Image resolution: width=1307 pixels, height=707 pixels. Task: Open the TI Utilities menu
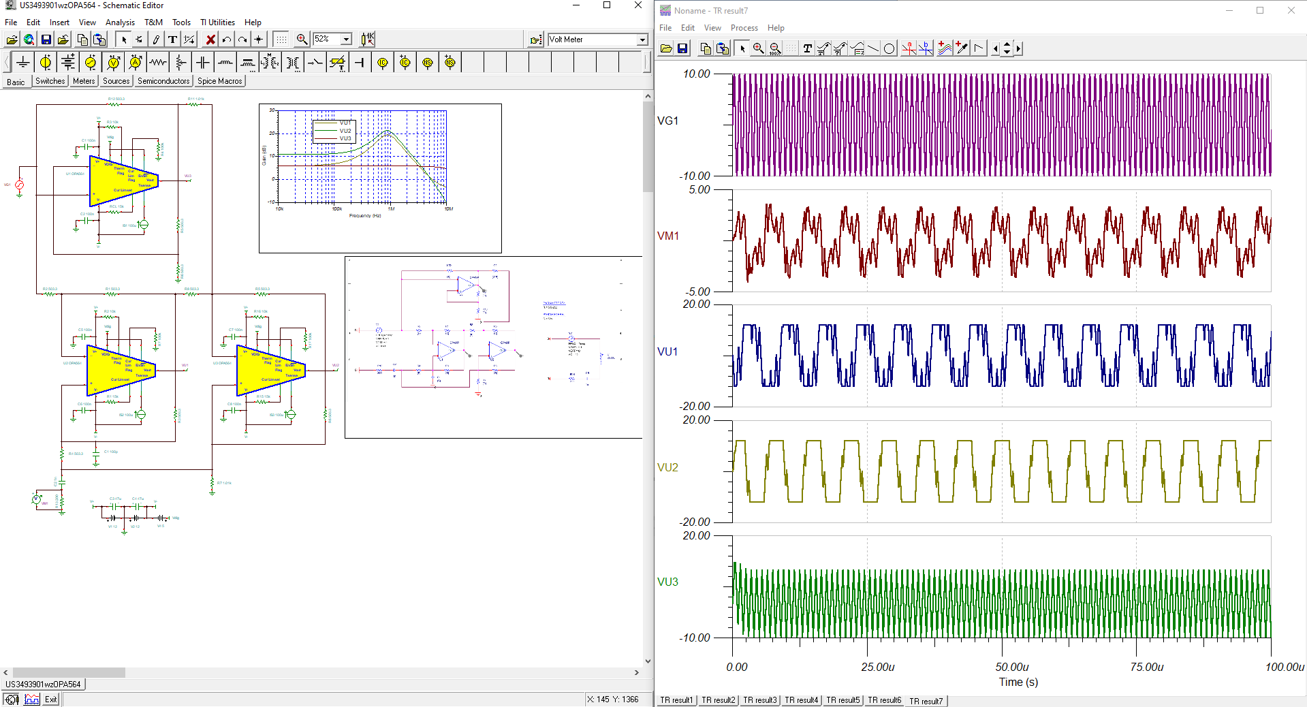(217, 22)
